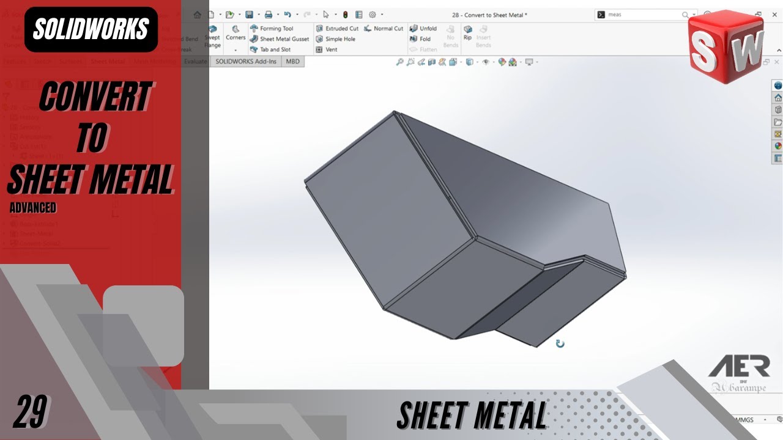Add a Sheet Metal Gusset
The width and height of the screenshot is (783, 440).
pos(280,39)
